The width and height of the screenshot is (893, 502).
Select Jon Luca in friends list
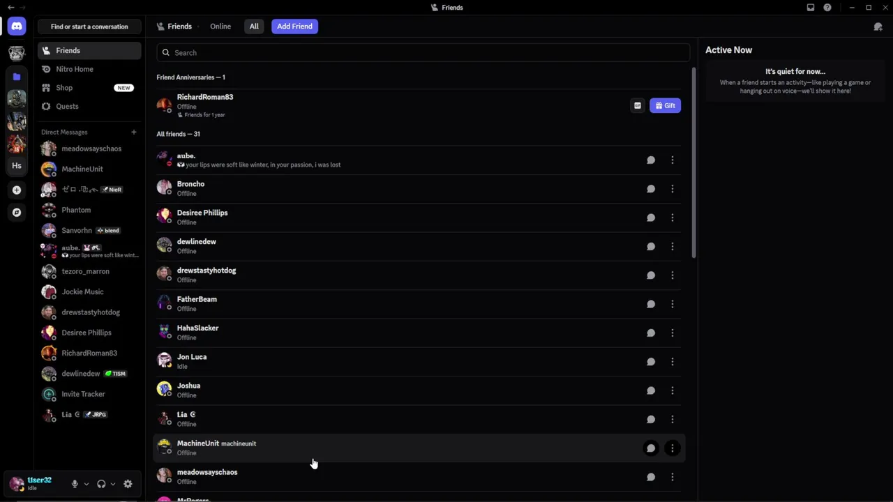coord(419,362)
